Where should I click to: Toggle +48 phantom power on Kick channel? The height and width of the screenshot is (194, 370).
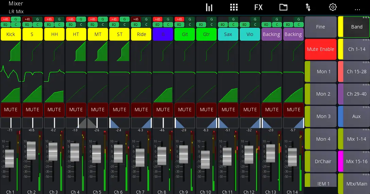click(5, 19)
